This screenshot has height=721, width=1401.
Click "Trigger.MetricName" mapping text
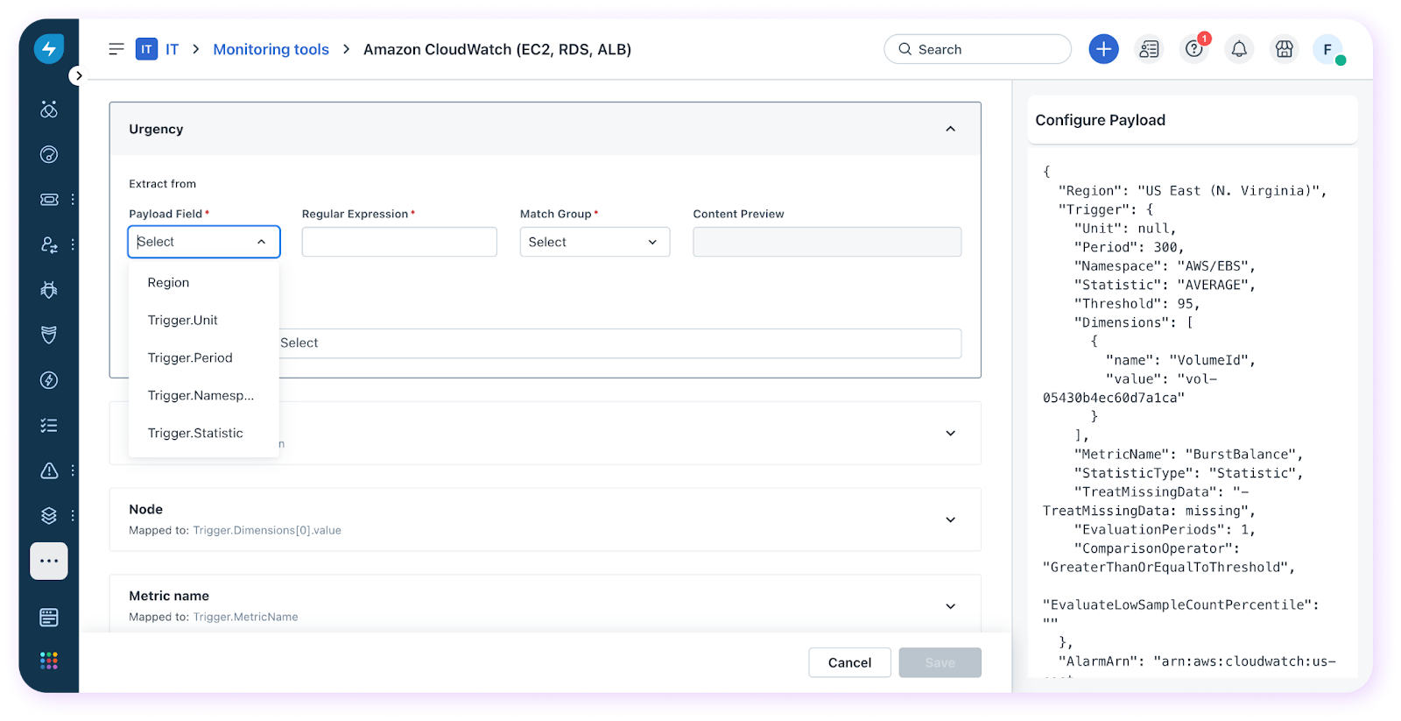245,617
